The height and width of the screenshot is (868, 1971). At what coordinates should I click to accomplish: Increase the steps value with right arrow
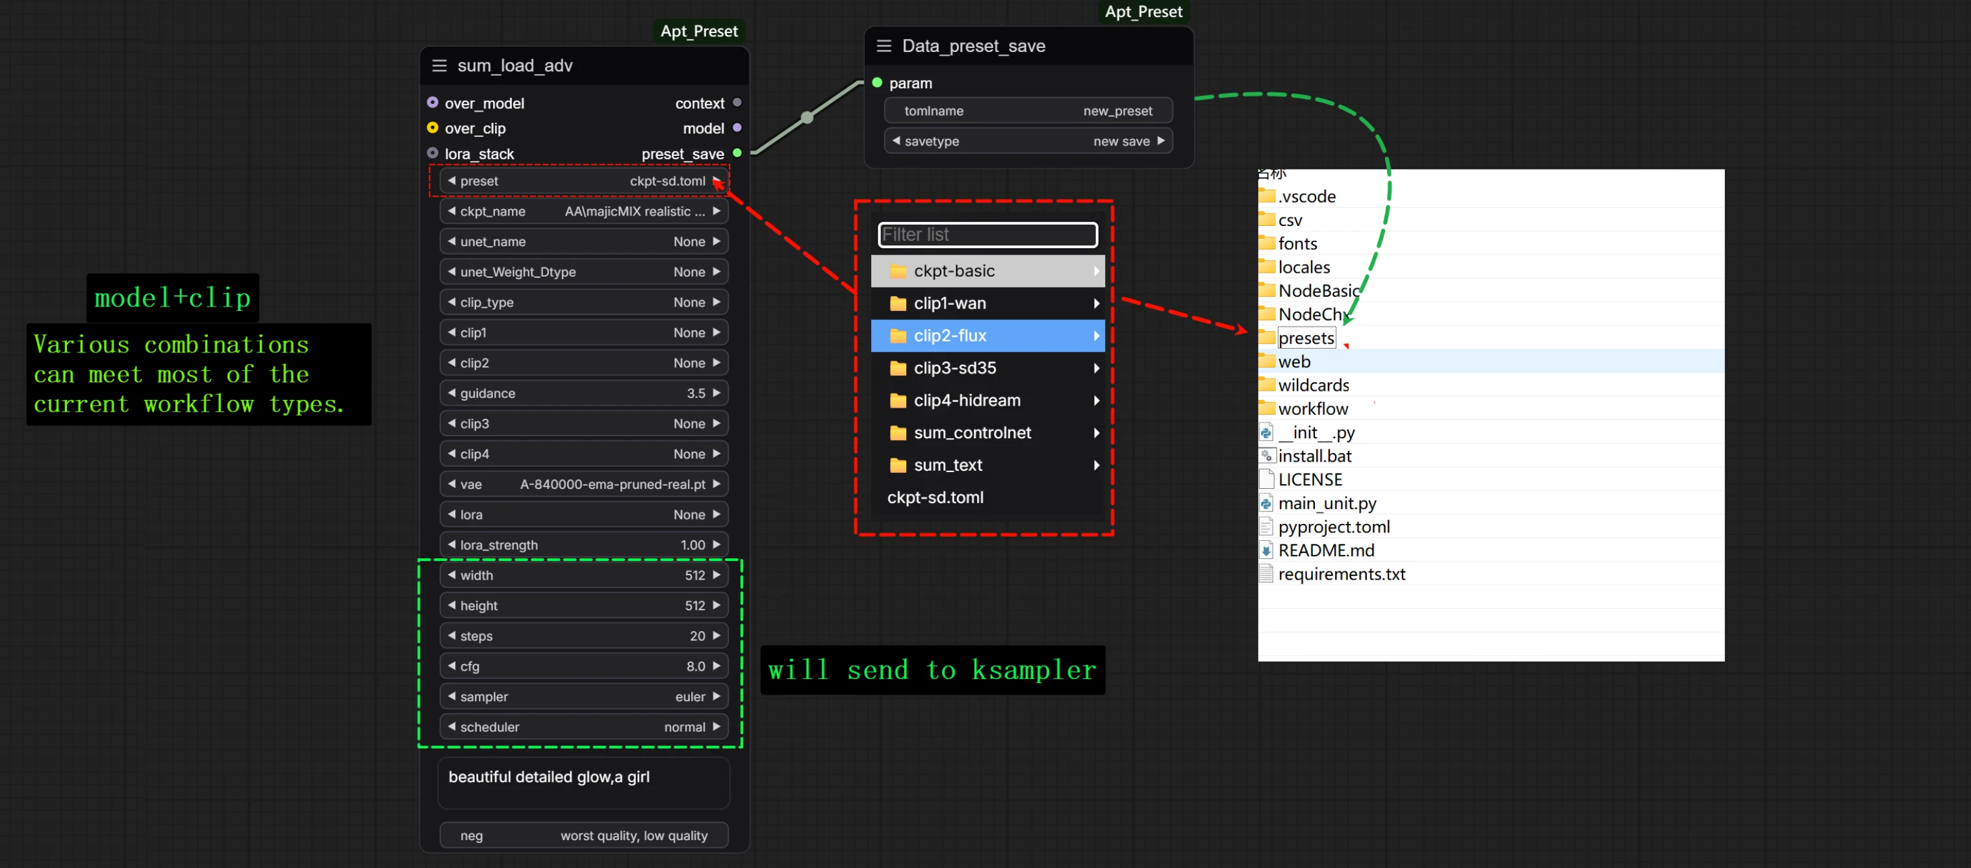(717, 636)
